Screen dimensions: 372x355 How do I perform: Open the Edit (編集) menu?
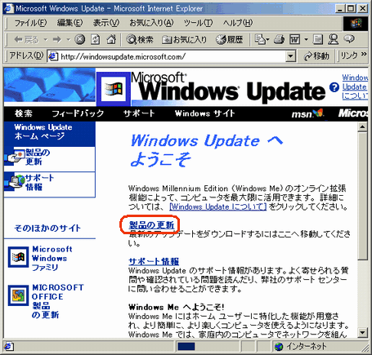pos(69,23)
